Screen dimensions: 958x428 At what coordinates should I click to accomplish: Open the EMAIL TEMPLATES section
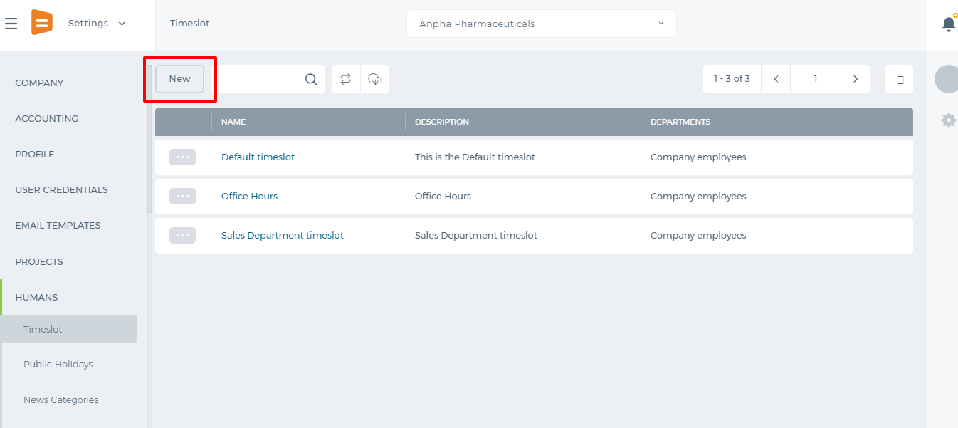(58, 225)
